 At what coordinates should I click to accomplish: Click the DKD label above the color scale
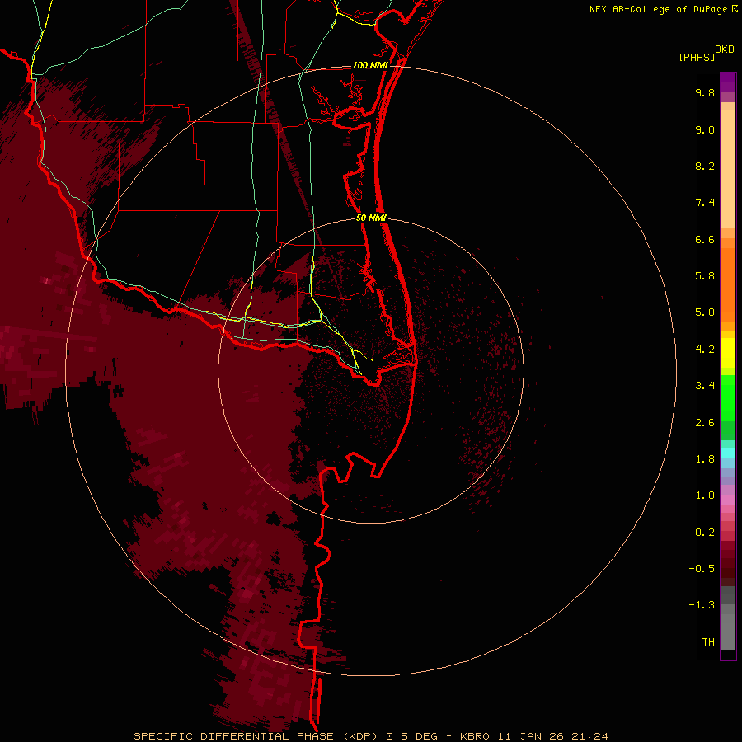point(725,49)
